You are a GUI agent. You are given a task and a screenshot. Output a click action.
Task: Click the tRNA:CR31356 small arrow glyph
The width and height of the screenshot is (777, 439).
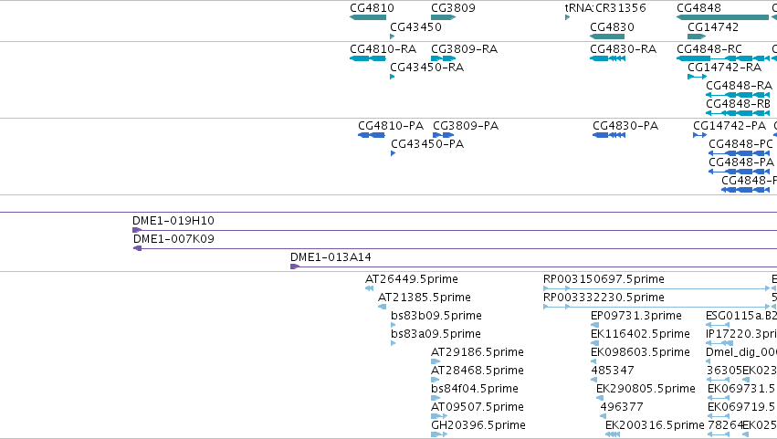[567, 17]
